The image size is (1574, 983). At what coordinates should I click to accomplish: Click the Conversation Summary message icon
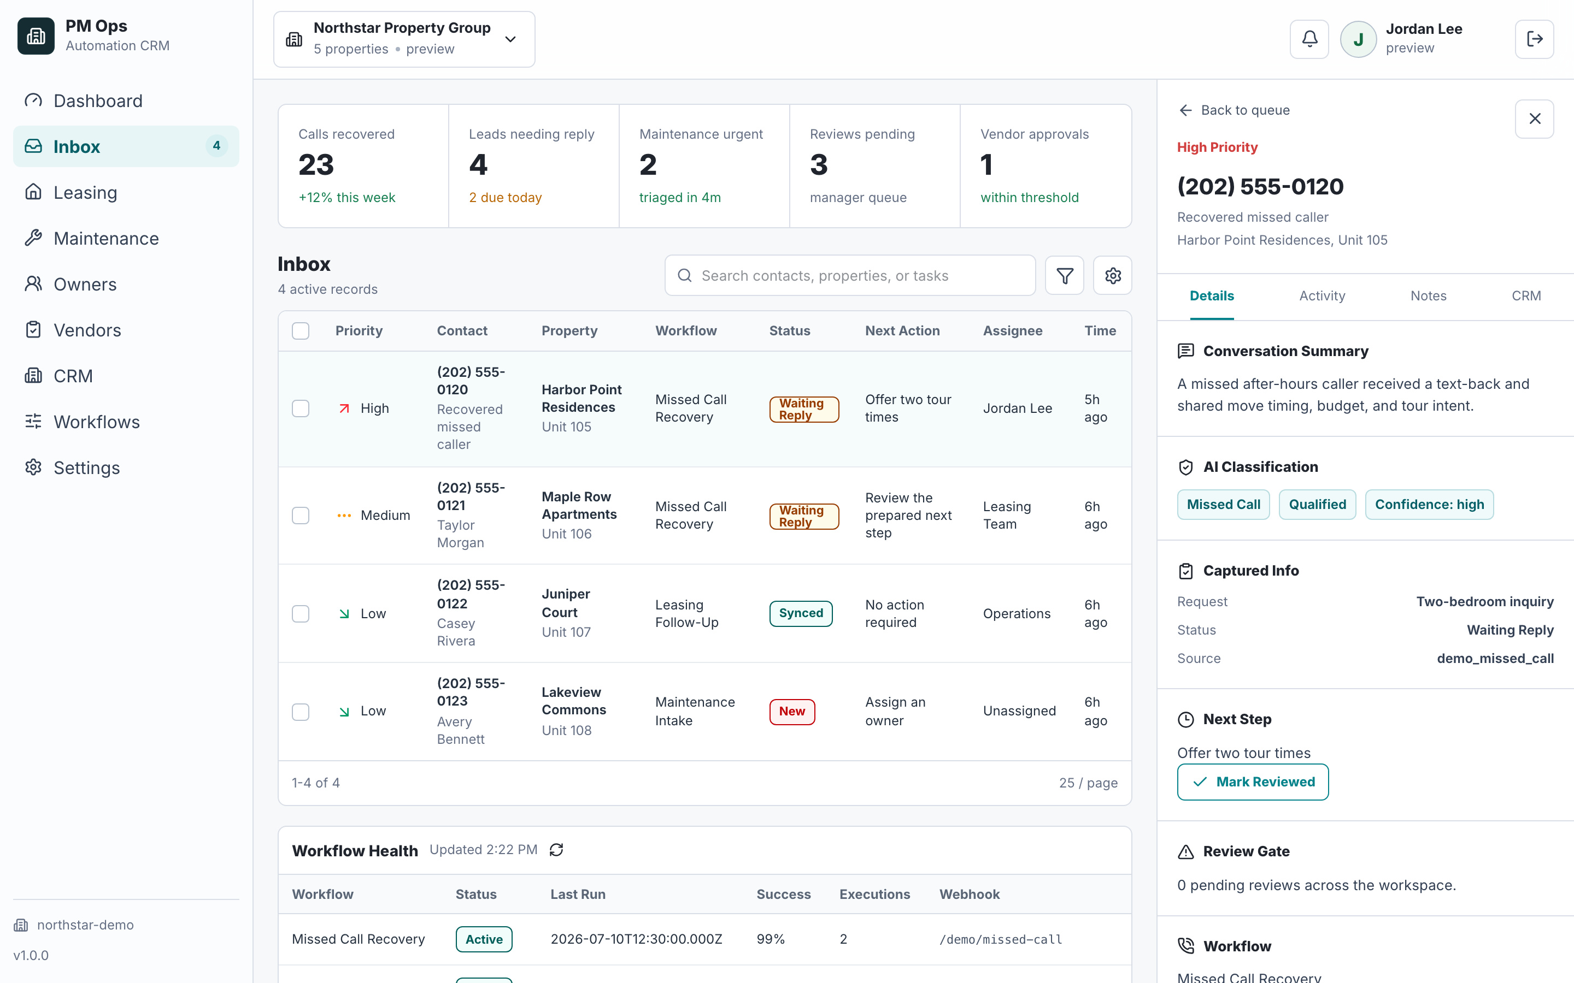(x=1186, y=351)
